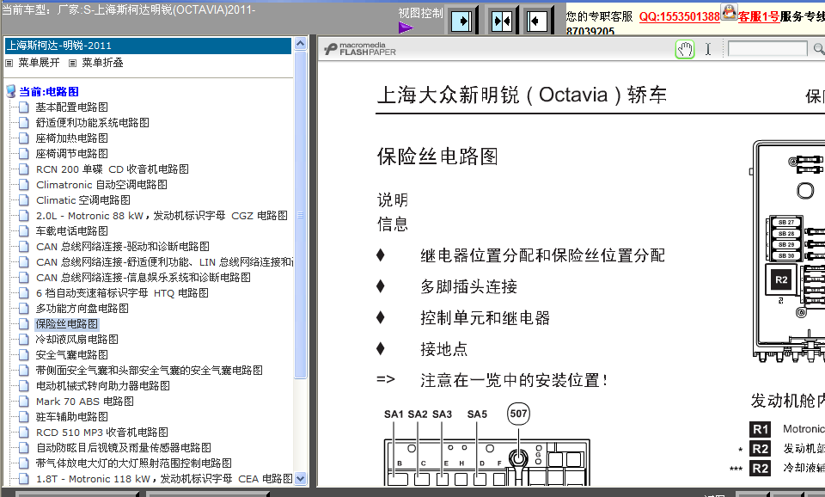Open CAN 总线网络连接-驱动和诊断电路图
This screenshot has width=825, height=497.
pyautogui.click(x=123, y=247)
